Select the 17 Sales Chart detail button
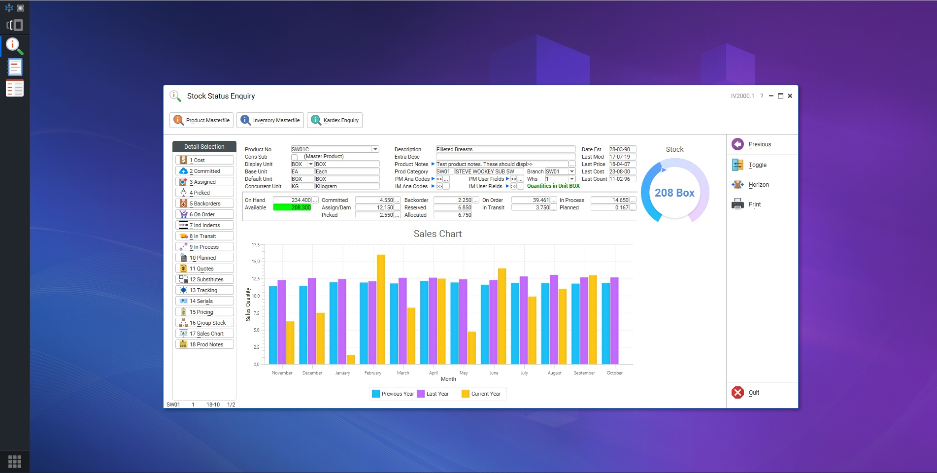 coord(204,333)
